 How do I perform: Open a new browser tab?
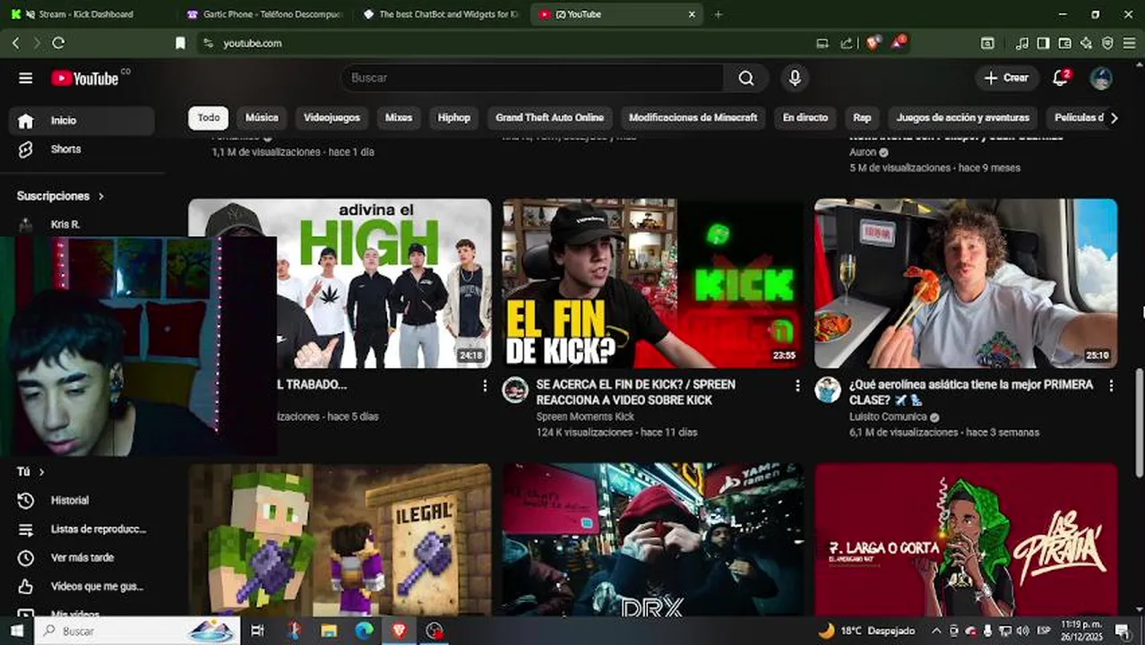click(718, 14)
